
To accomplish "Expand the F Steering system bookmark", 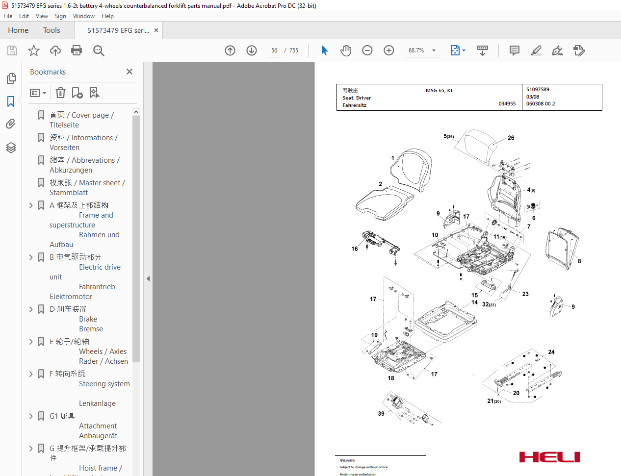I will pos(31,374).
